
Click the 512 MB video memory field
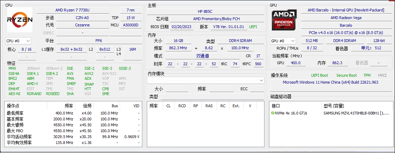click(312, 41)
